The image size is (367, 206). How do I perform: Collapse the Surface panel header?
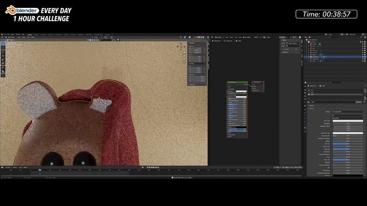(x=312, y=108)
